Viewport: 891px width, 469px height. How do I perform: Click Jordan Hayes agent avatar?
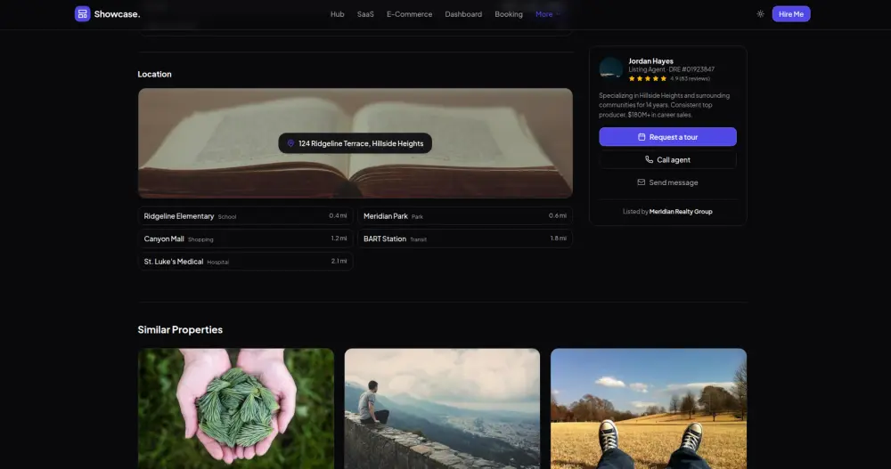[611, 69]
